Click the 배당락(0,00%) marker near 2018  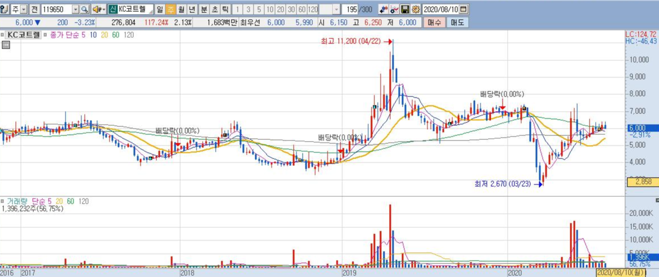click(x=177, y=130)
